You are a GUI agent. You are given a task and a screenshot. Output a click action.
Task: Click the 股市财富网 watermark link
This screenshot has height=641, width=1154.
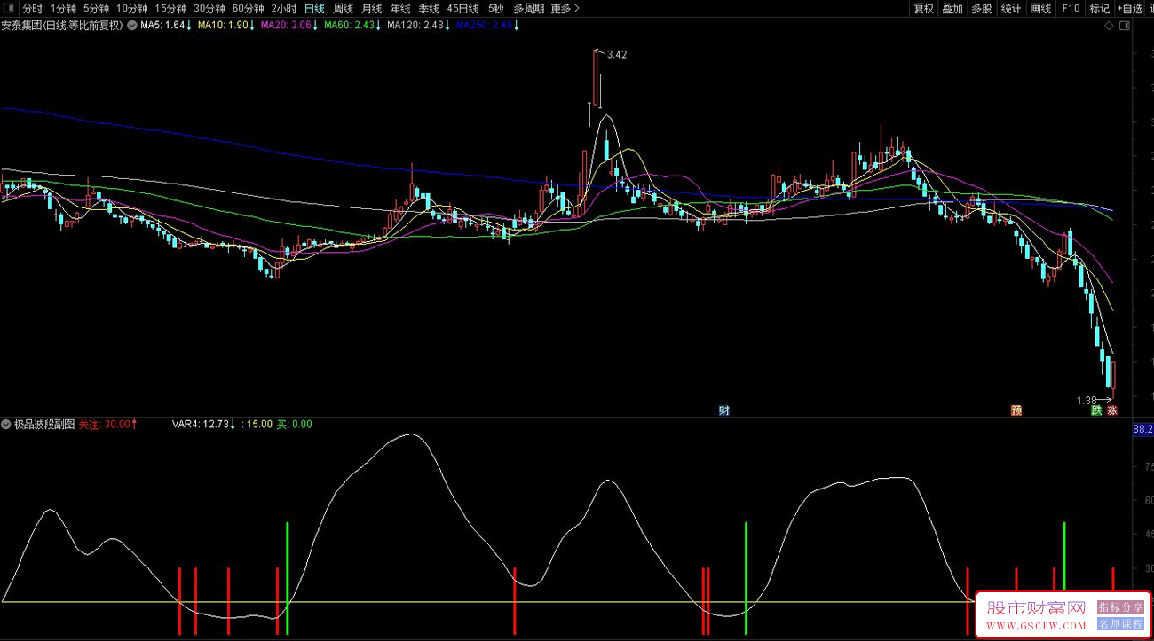pos(1037,608)
